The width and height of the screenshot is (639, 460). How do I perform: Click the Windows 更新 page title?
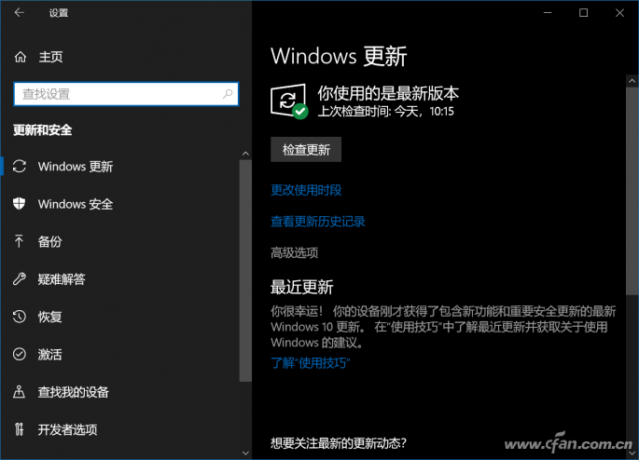(339, 56)
